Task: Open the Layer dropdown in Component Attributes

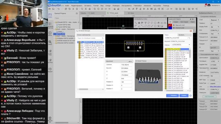Action: pyautogui.click(x=215, y=20)
